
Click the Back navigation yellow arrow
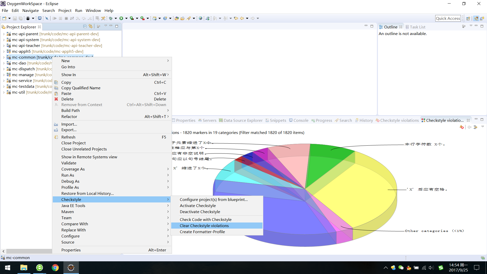[x=242, y=18]
